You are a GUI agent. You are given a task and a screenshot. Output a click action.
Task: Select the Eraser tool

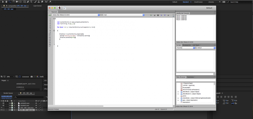(x=42, y=2)
